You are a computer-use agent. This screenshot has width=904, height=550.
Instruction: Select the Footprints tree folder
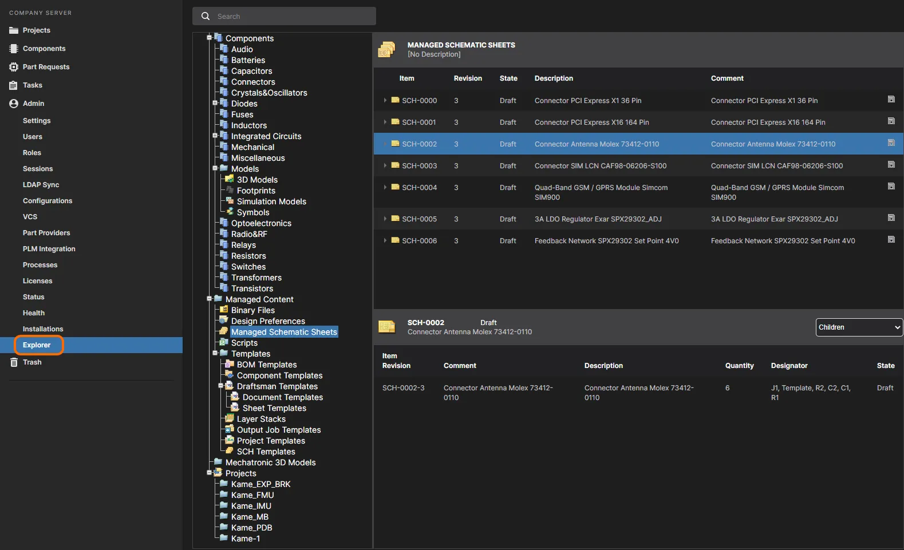[x=256, y=191]
